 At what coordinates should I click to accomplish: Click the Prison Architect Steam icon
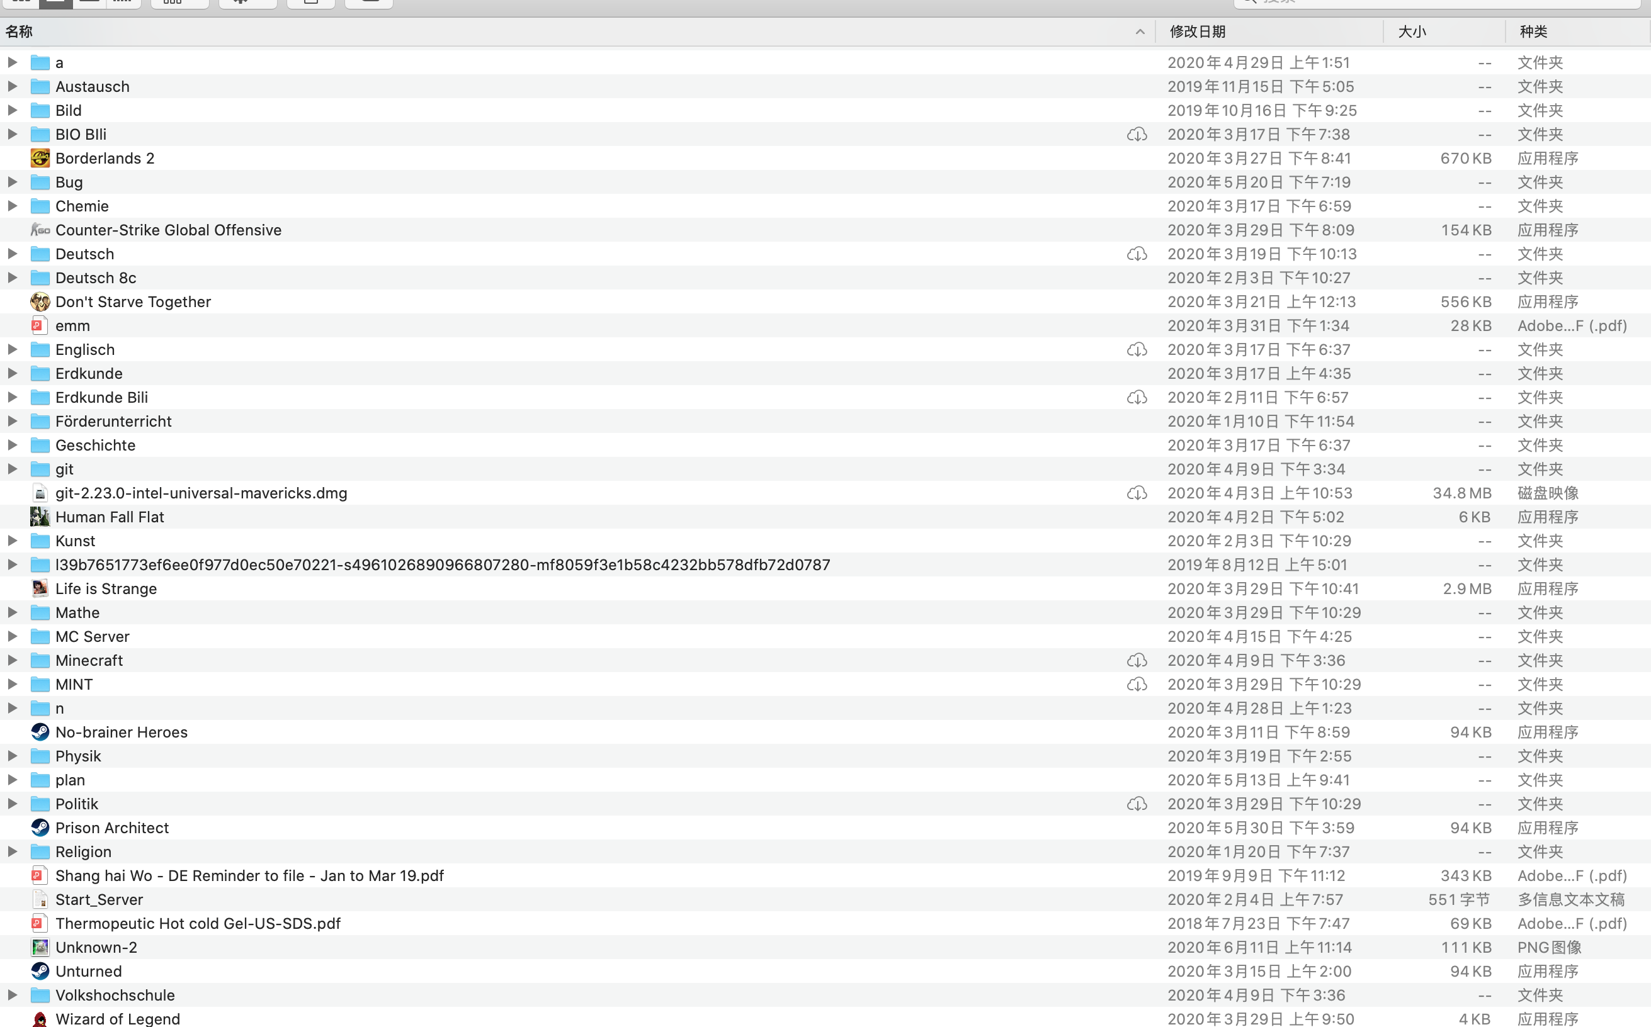pos(40,828)
